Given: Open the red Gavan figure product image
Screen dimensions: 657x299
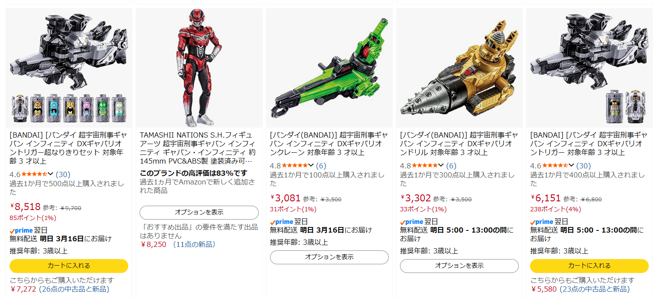Looking at the screenshot, I should [x=199, y=68].
